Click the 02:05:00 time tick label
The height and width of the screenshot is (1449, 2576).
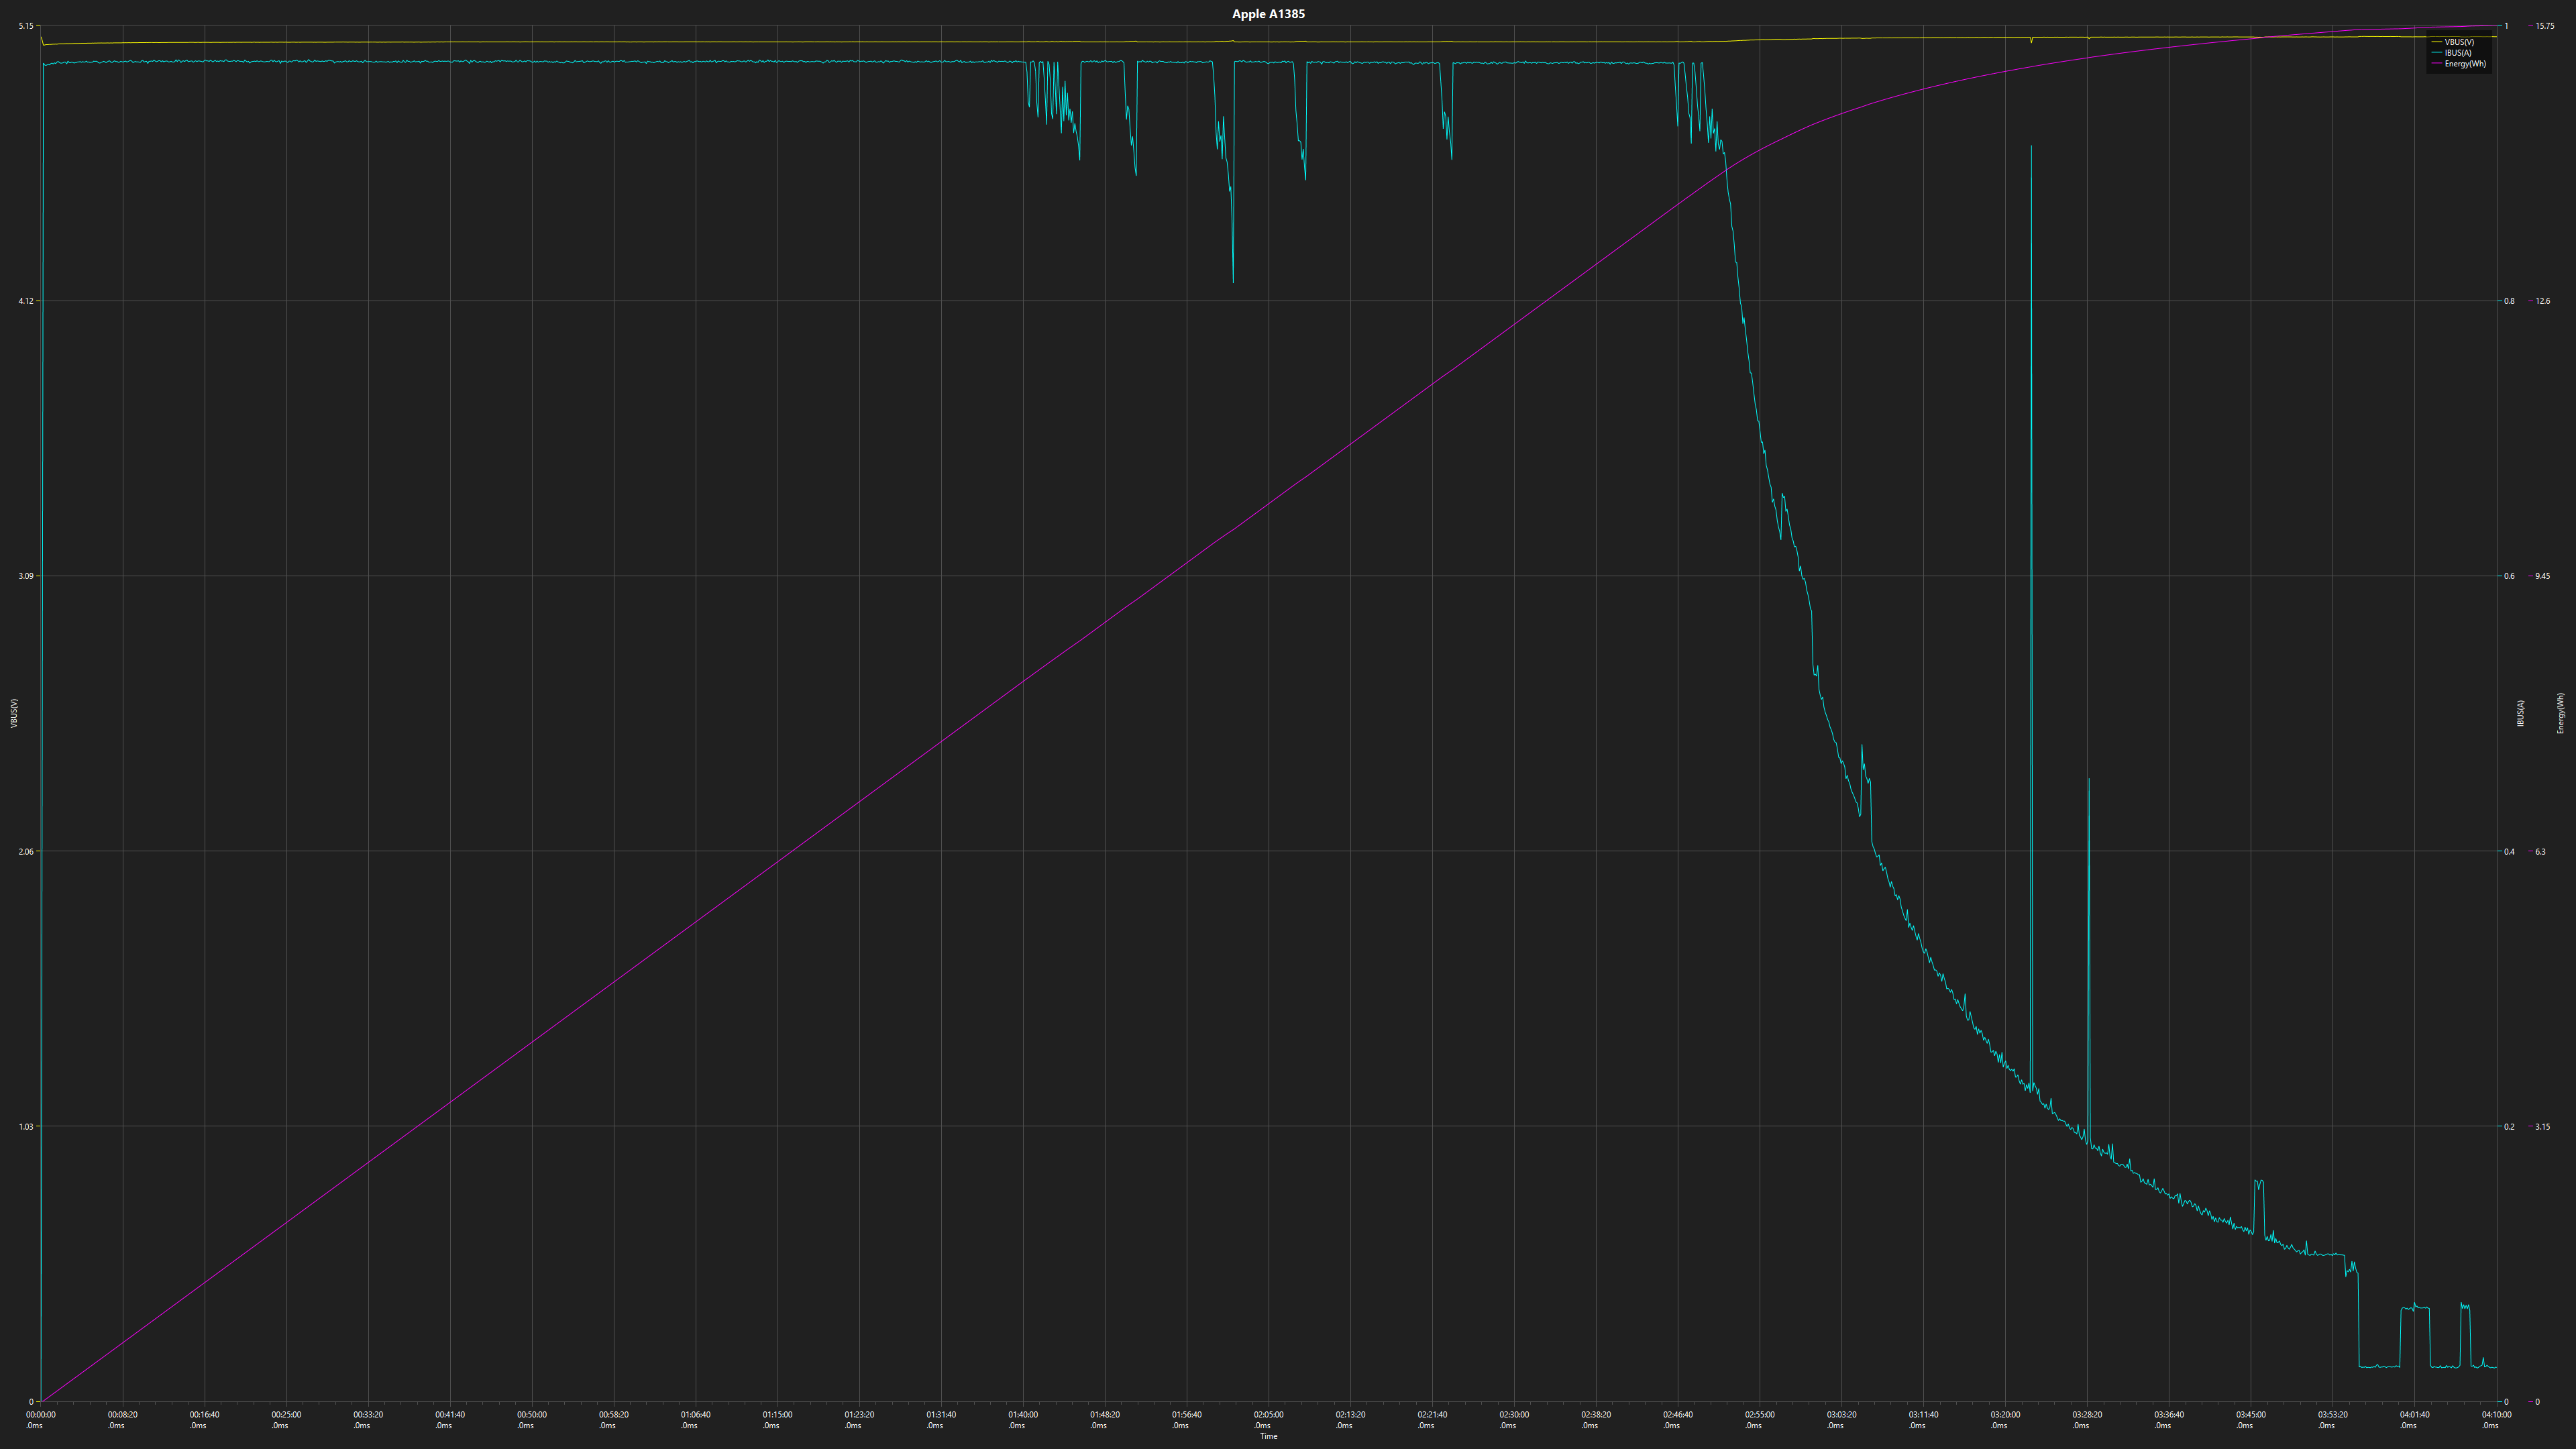click(x=1268, y=1415)
